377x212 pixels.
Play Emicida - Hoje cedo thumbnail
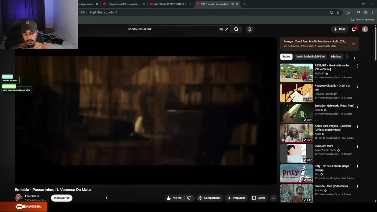pyautogui.click(x=297, y=113)
